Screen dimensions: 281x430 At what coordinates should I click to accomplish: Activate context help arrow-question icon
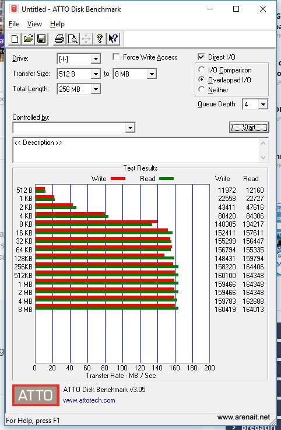(113, 39)
